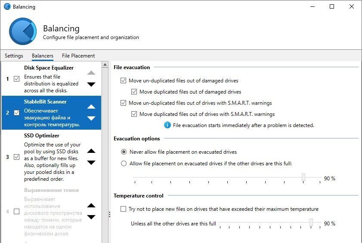Open the File Placement tab
This screenshot has width=362, height=243.
pos(78,56)
